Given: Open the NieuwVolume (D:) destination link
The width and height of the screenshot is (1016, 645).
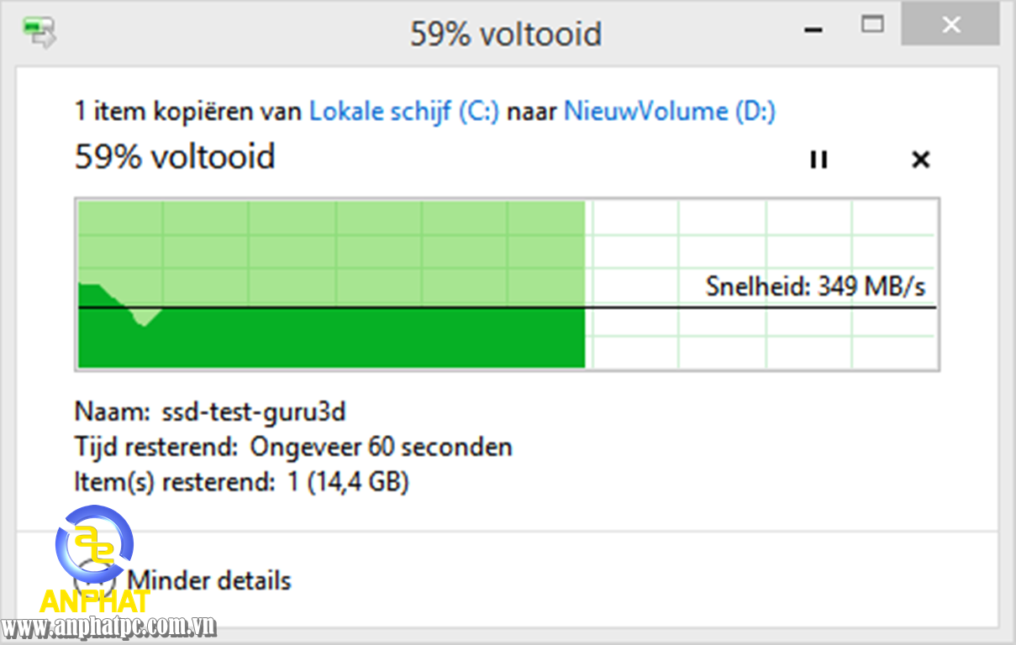Looking at the screenshot, I should (670, 111).
